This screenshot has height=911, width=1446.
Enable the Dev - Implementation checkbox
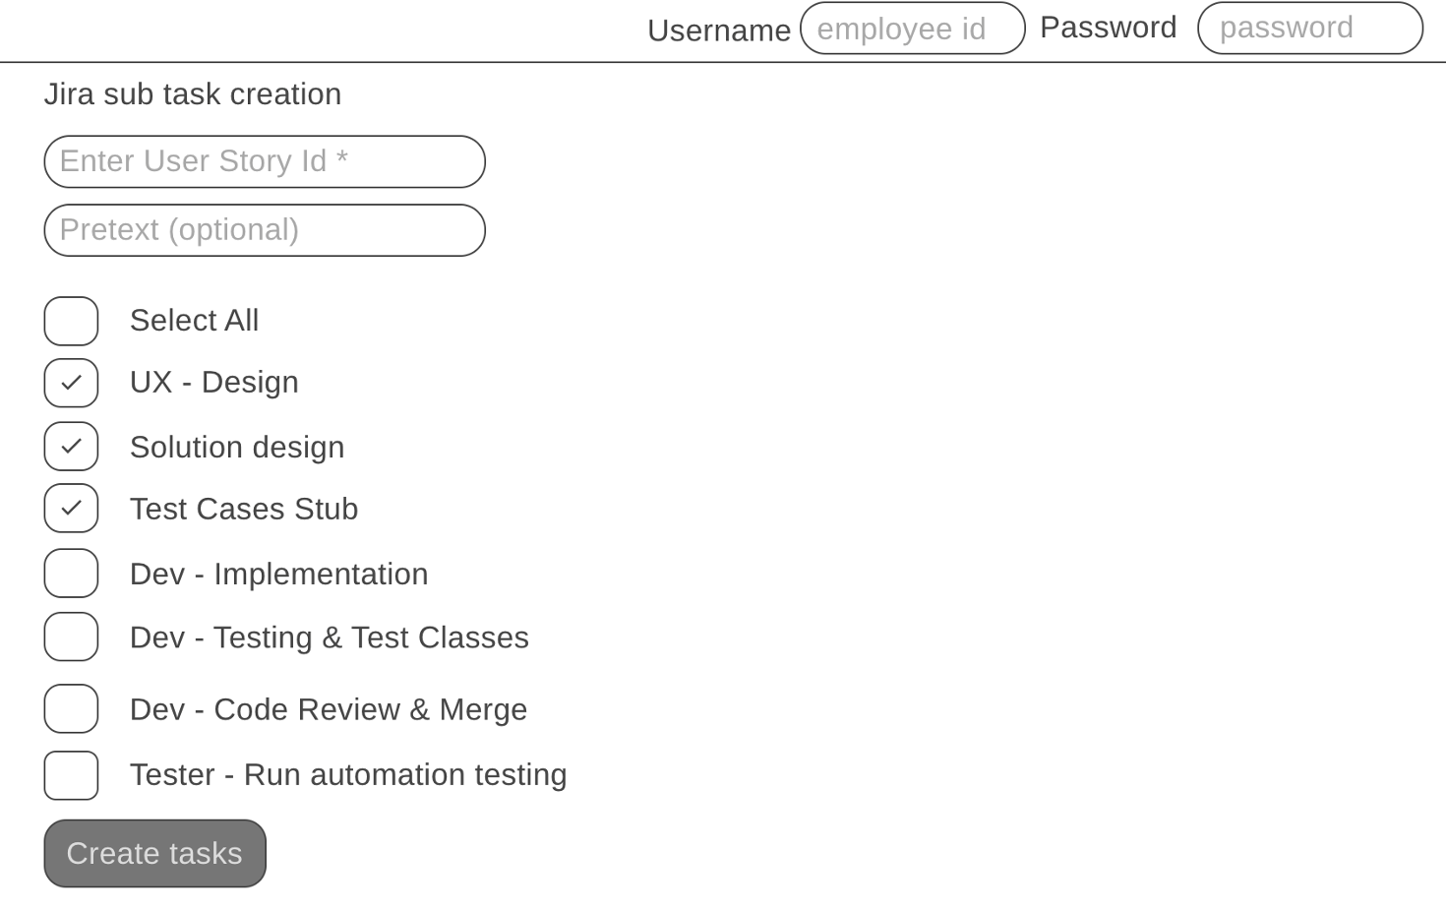point(70,573)
